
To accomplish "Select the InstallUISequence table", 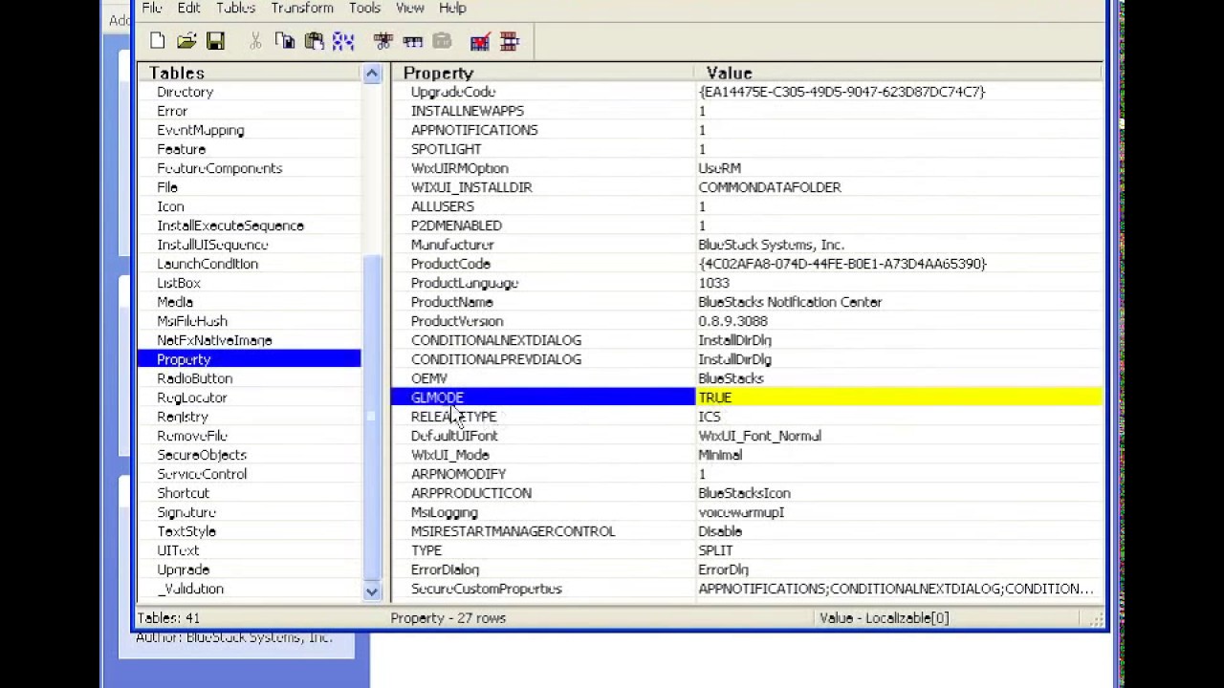I will (x=212, y=245).
